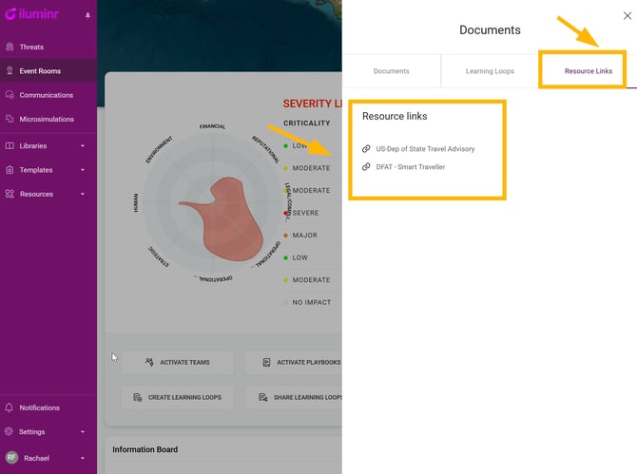Expand the Resources dropdown arrow

pyautogui.click(x=83, y=194)
